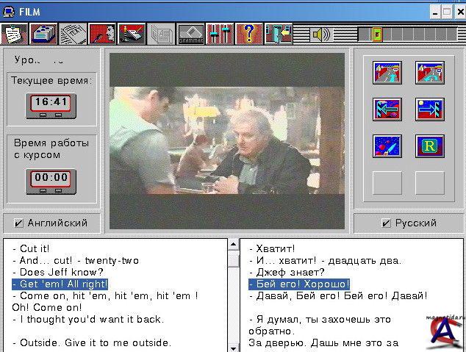466x352 pixels.
Task: Open the card file box icon
Action: (x=43, y=34)
